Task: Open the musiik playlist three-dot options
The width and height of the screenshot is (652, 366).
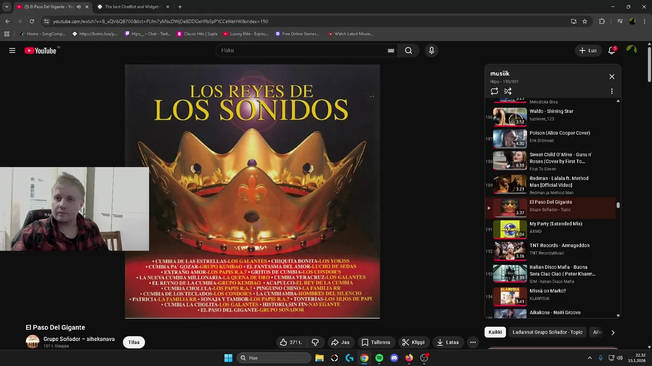Action: [x=612, y=91]
